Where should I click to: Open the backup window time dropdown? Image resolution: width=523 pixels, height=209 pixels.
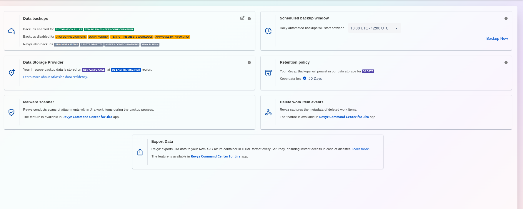374,28
